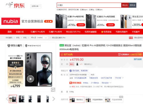Viewport: 143px width, 104px height.
Task: Click the 京东物流 logistics logo
Action: [x=75, y=83]
